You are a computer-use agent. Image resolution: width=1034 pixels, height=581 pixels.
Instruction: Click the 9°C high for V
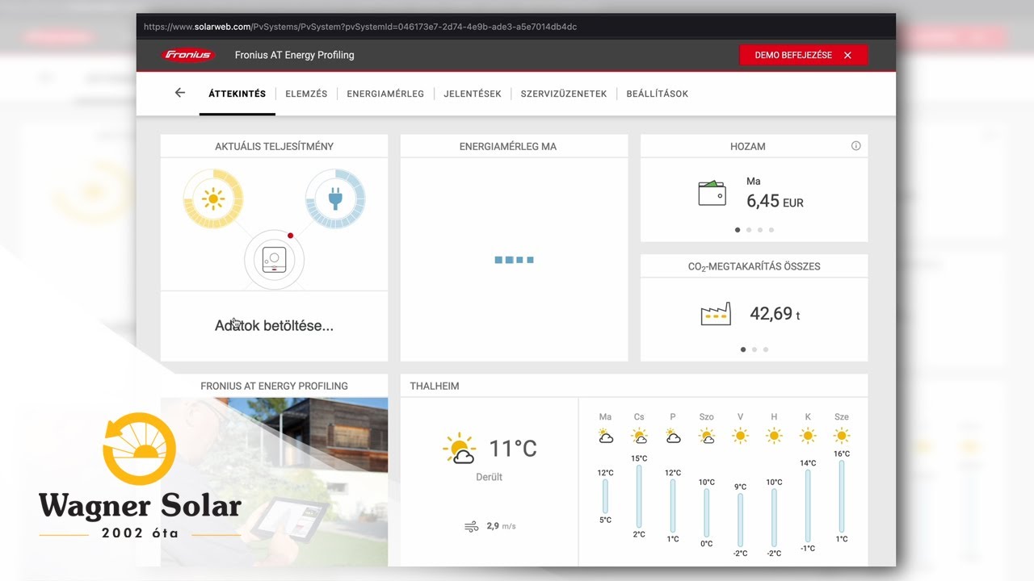coord(740,487)
